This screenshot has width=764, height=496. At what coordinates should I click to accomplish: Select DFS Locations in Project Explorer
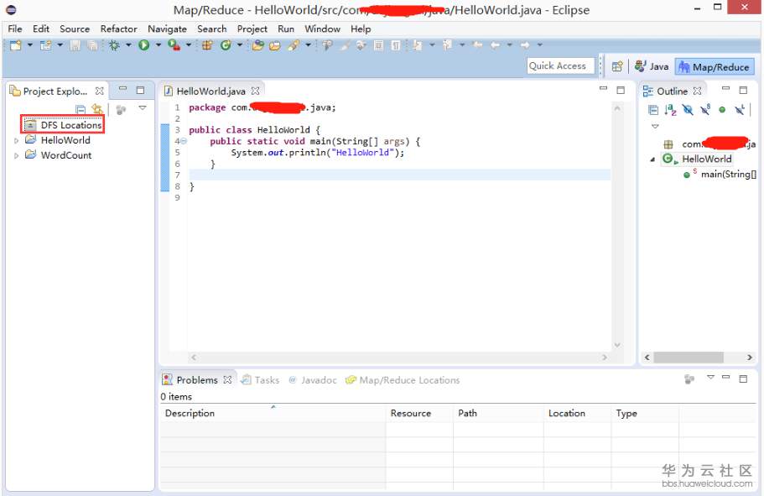click(x=63, y=125)
